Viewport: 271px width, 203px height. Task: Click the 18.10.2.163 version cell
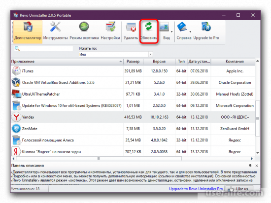coord(159,117)
